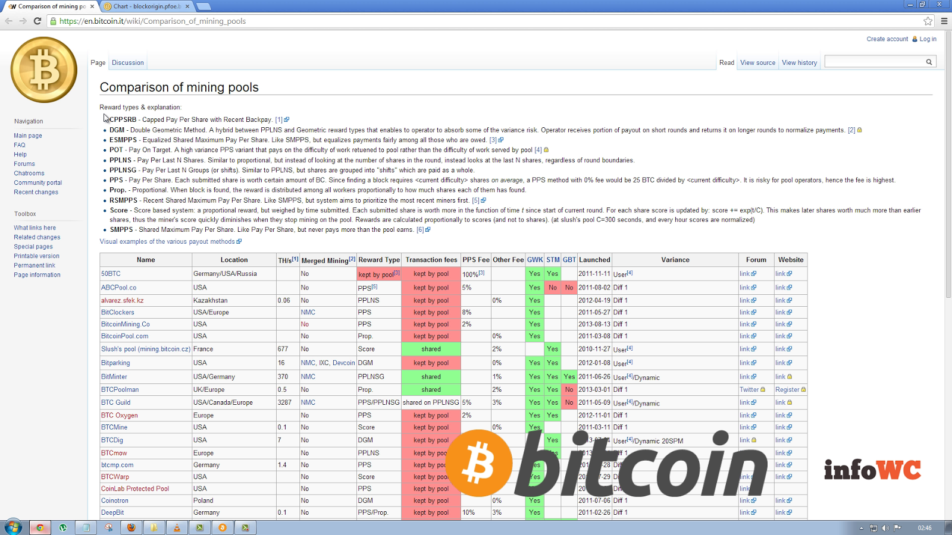952x535 pixels.
Task: Click the GBT column header link
Action: (569, 260)
